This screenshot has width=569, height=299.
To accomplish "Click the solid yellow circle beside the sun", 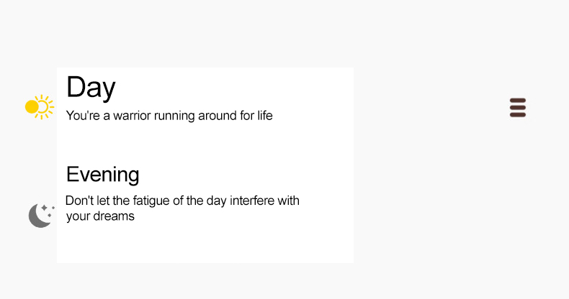I will (32, 107).
